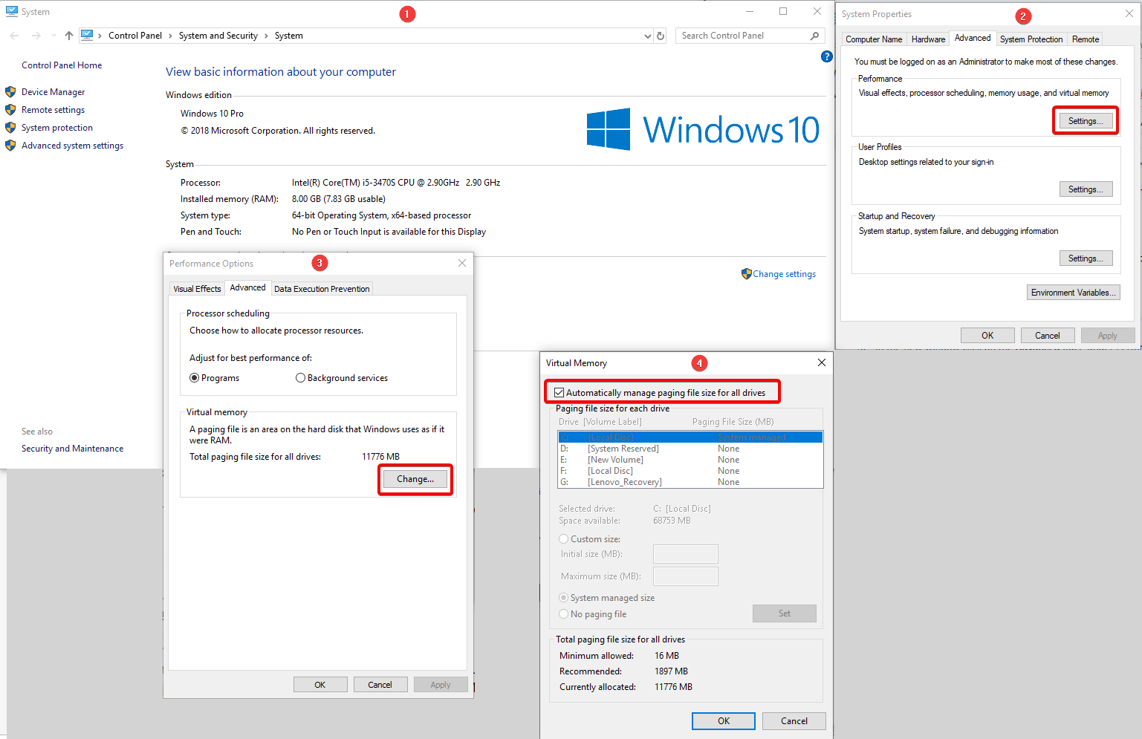Click Control Panel breadcrumb
Viewport: 1142px width, 739px height.
pyautogui.click(x=135, y=36)
